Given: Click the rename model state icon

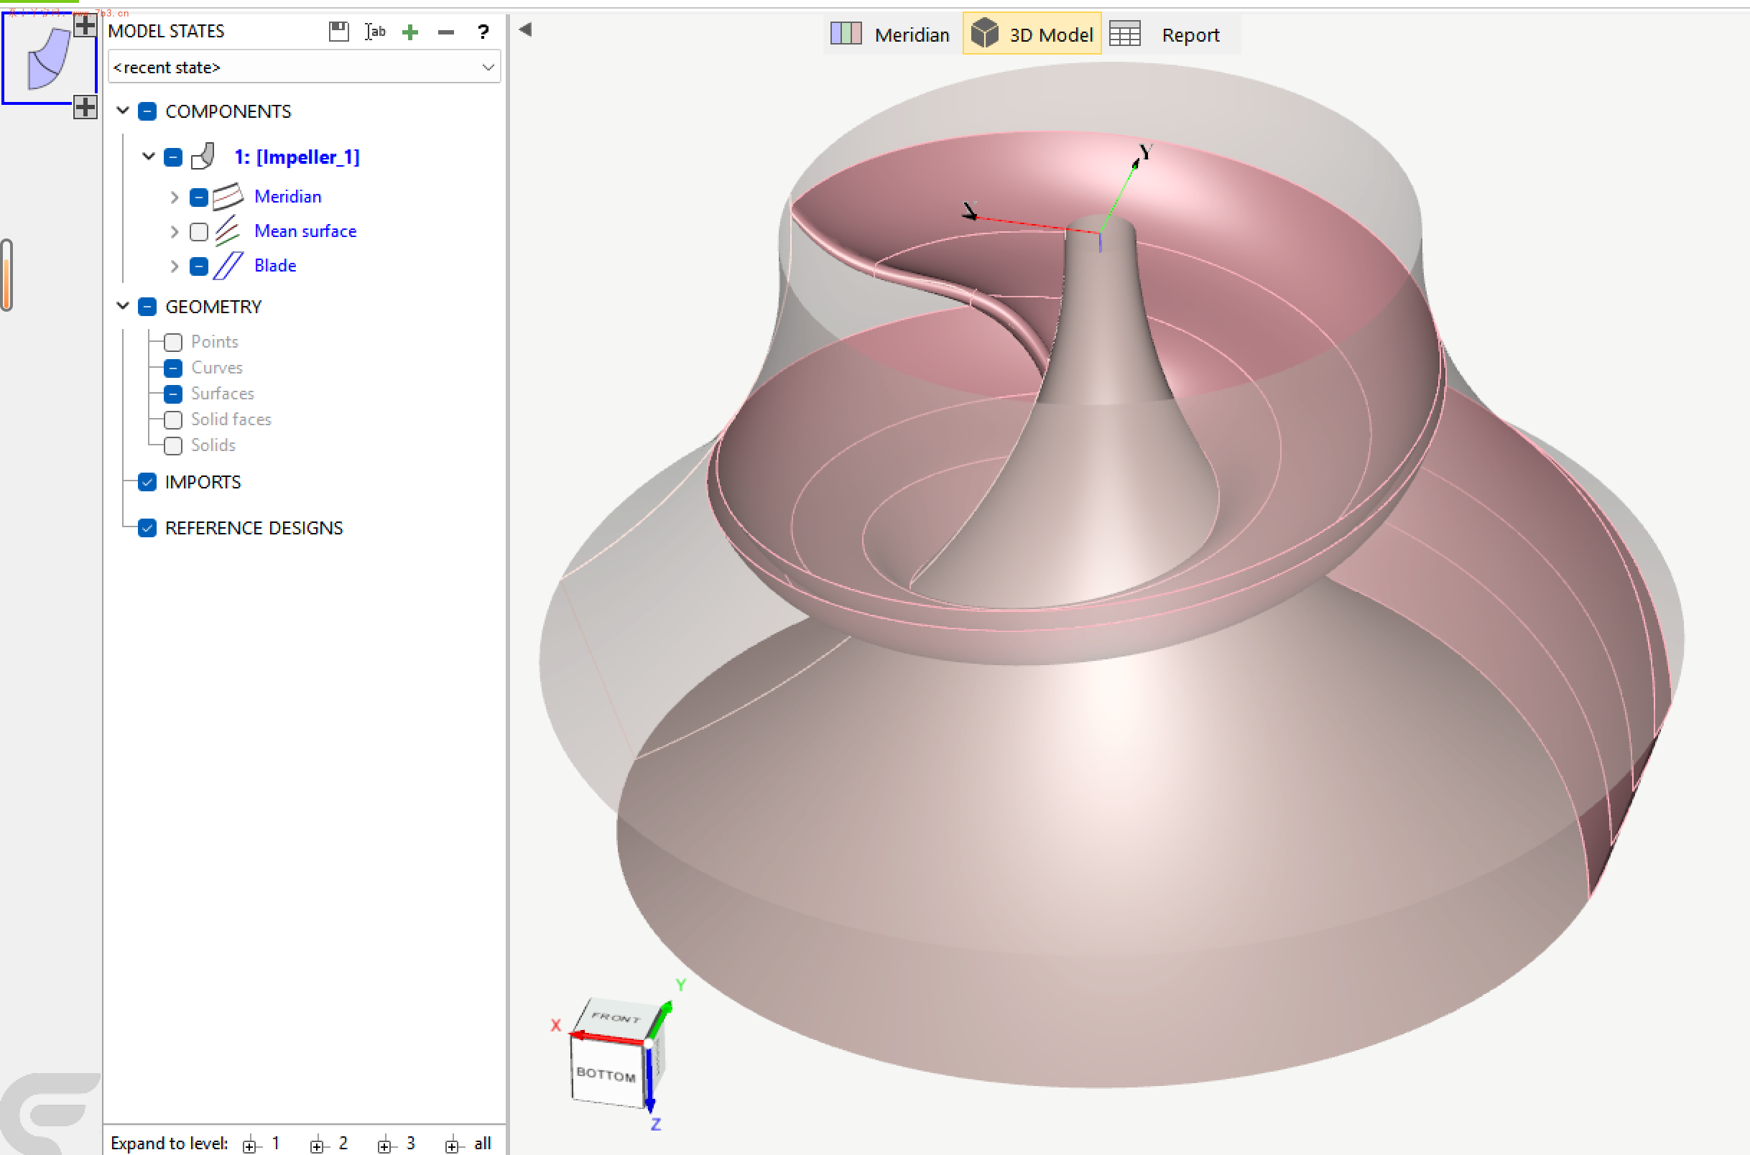Looking at the screenshot, I should [375, 32].
